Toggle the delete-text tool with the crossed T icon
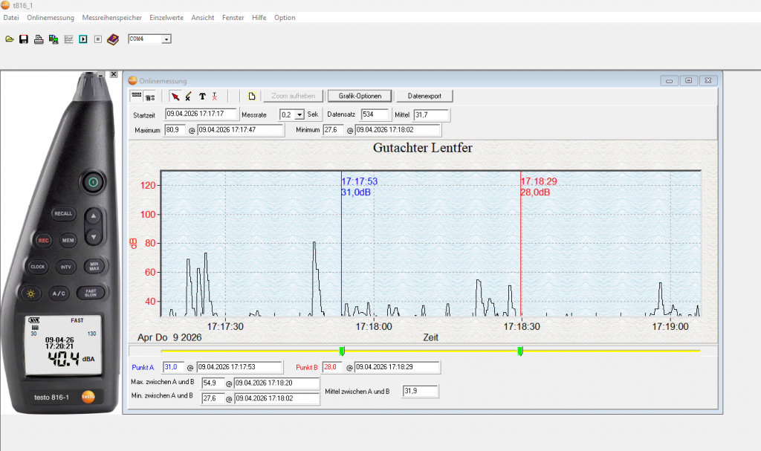 (215, 96)
